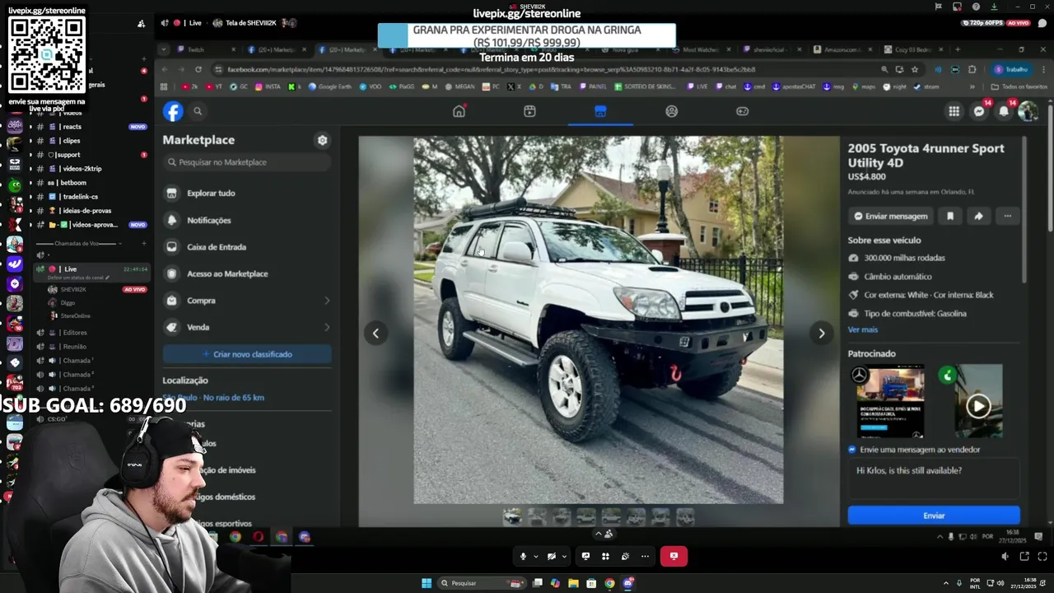Select the Marketplace storefront icon
The height and width of the screenshot is (593, 1054).
pos(600,111)
